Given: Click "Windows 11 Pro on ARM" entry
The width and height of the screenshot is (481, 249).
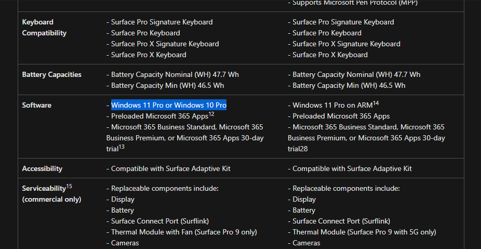Looking at the screenshot, I should (x=332, y=106).
